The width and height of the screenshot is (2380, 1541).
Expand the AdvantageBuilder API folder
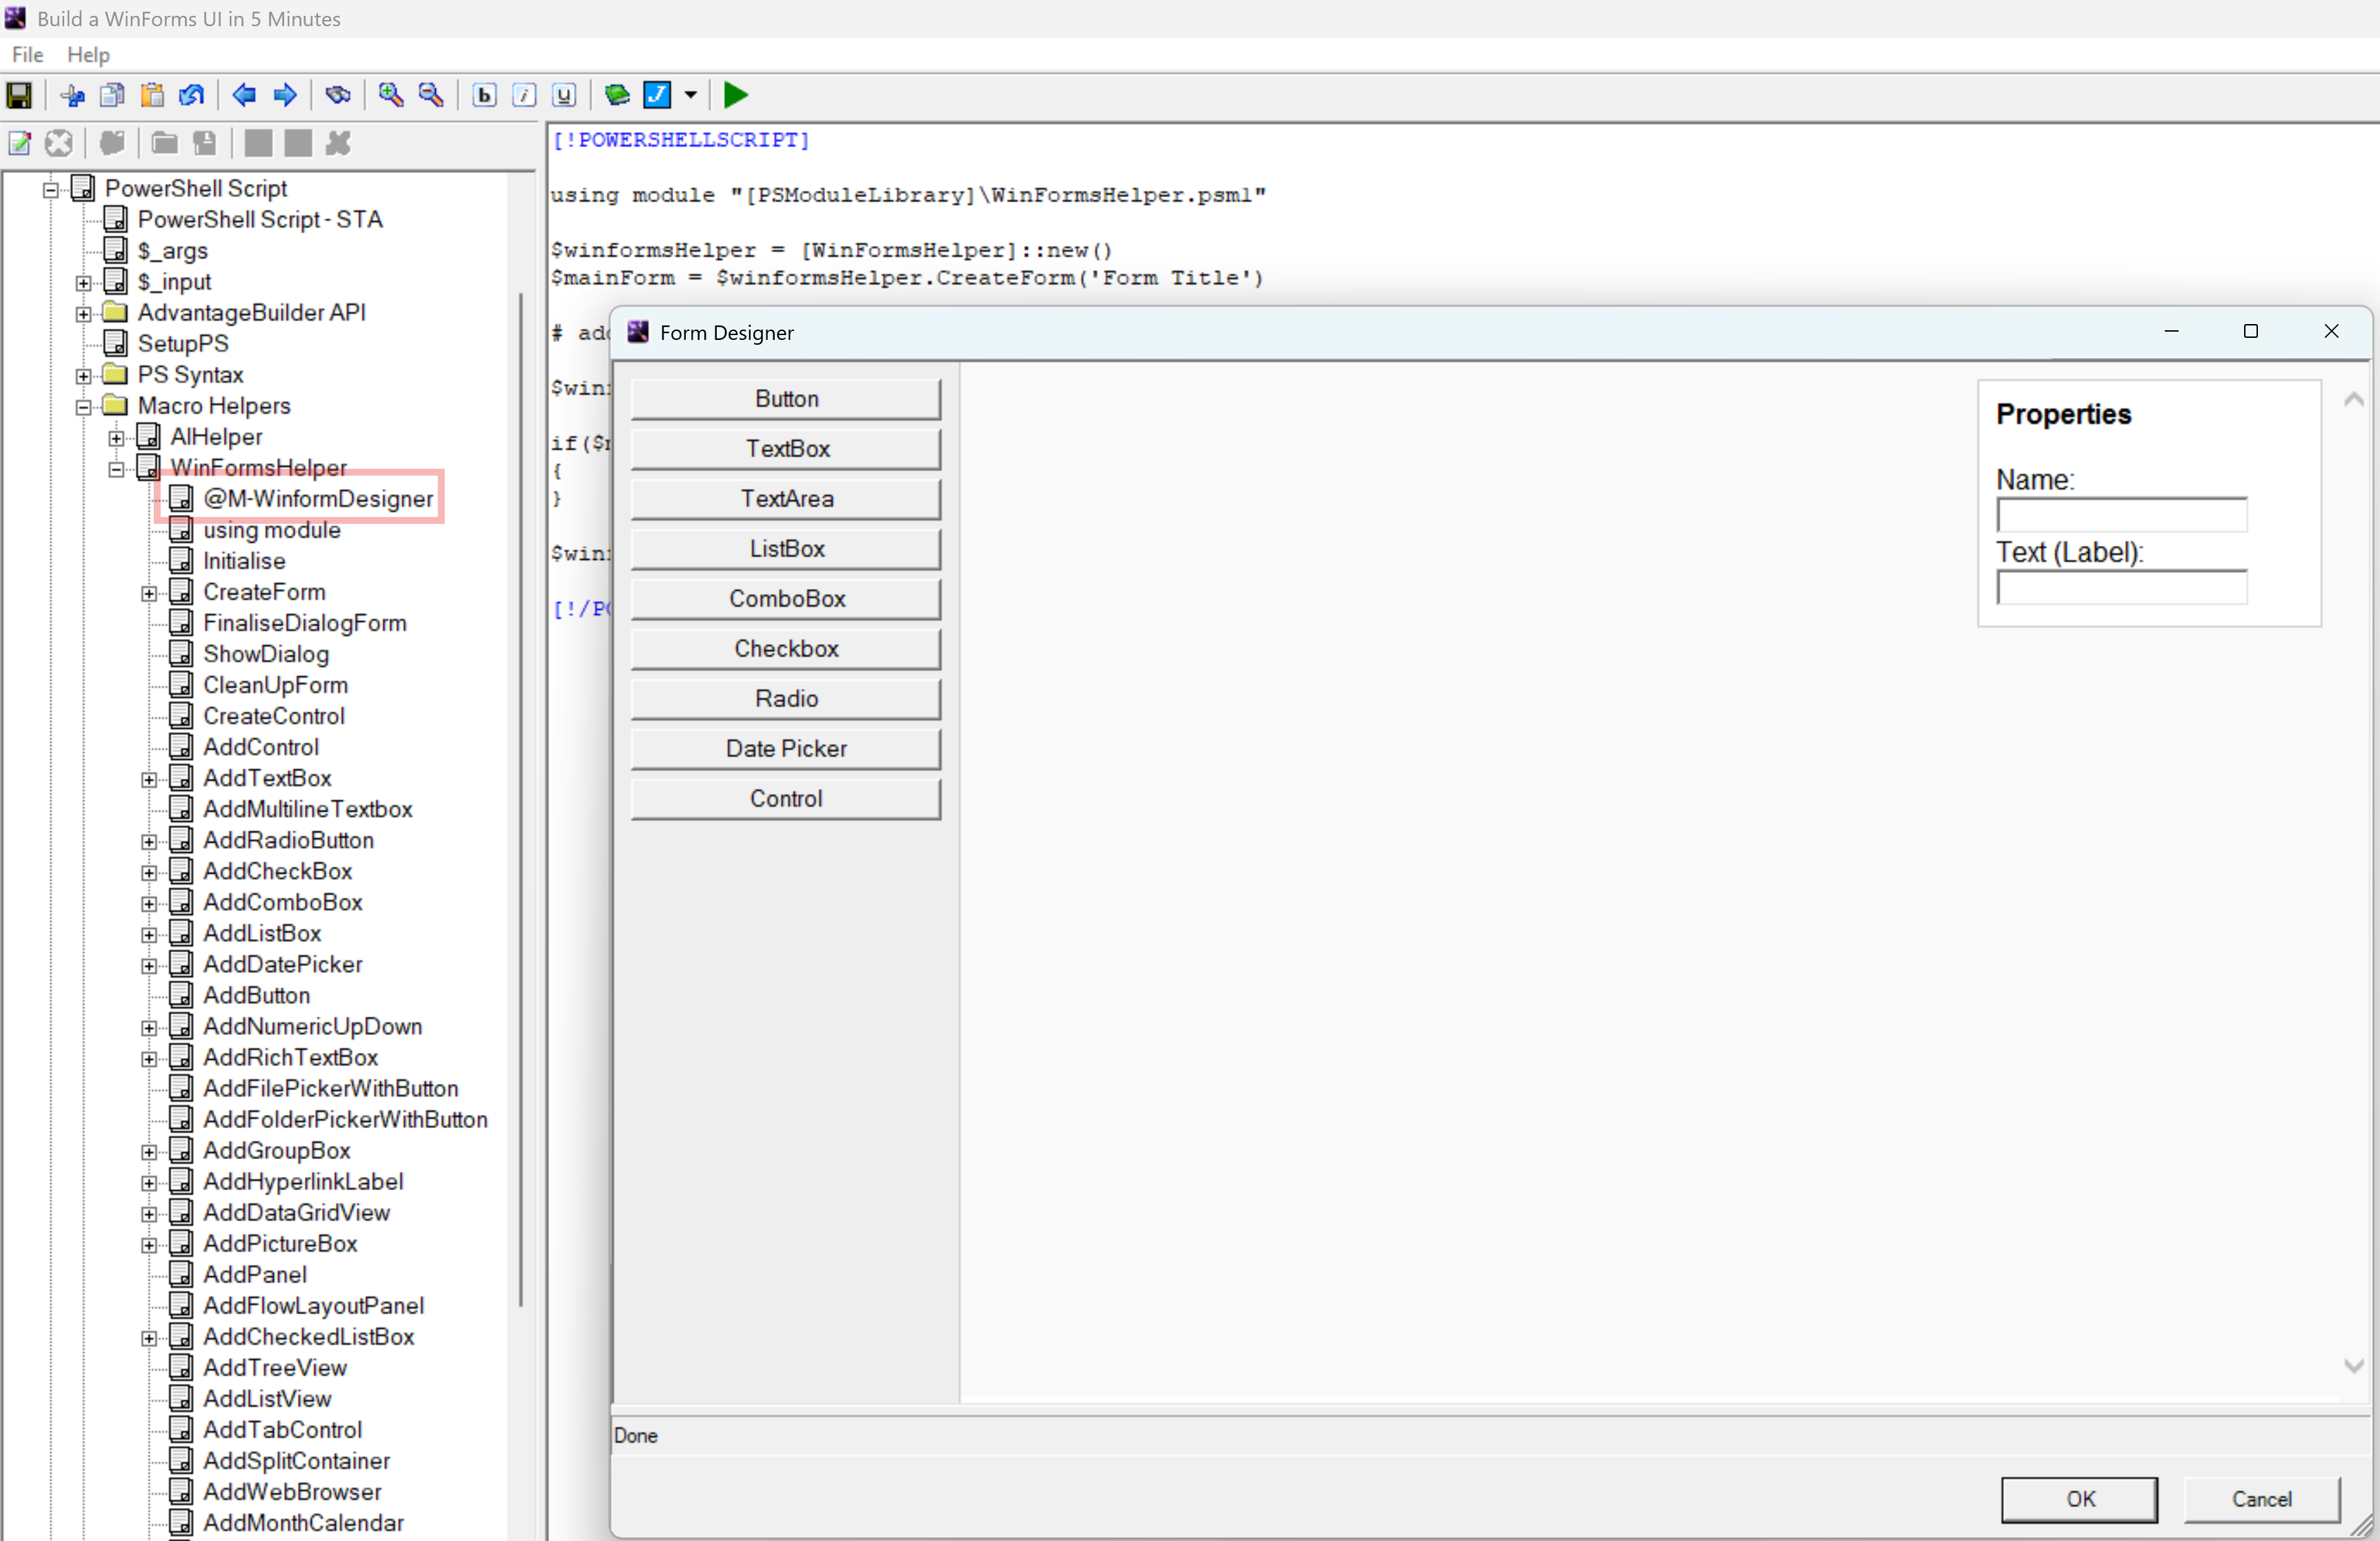click(84, 314)
